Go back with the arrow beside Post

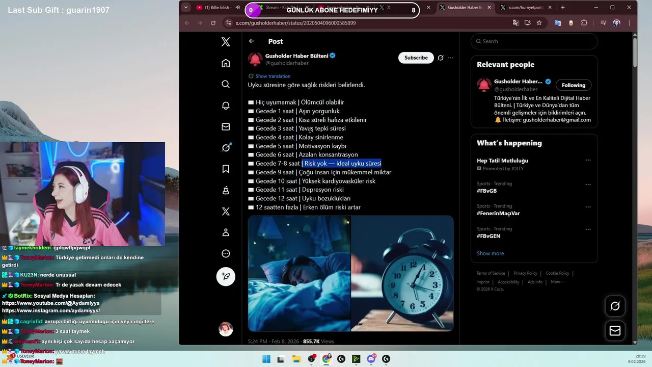pos(252,41)
